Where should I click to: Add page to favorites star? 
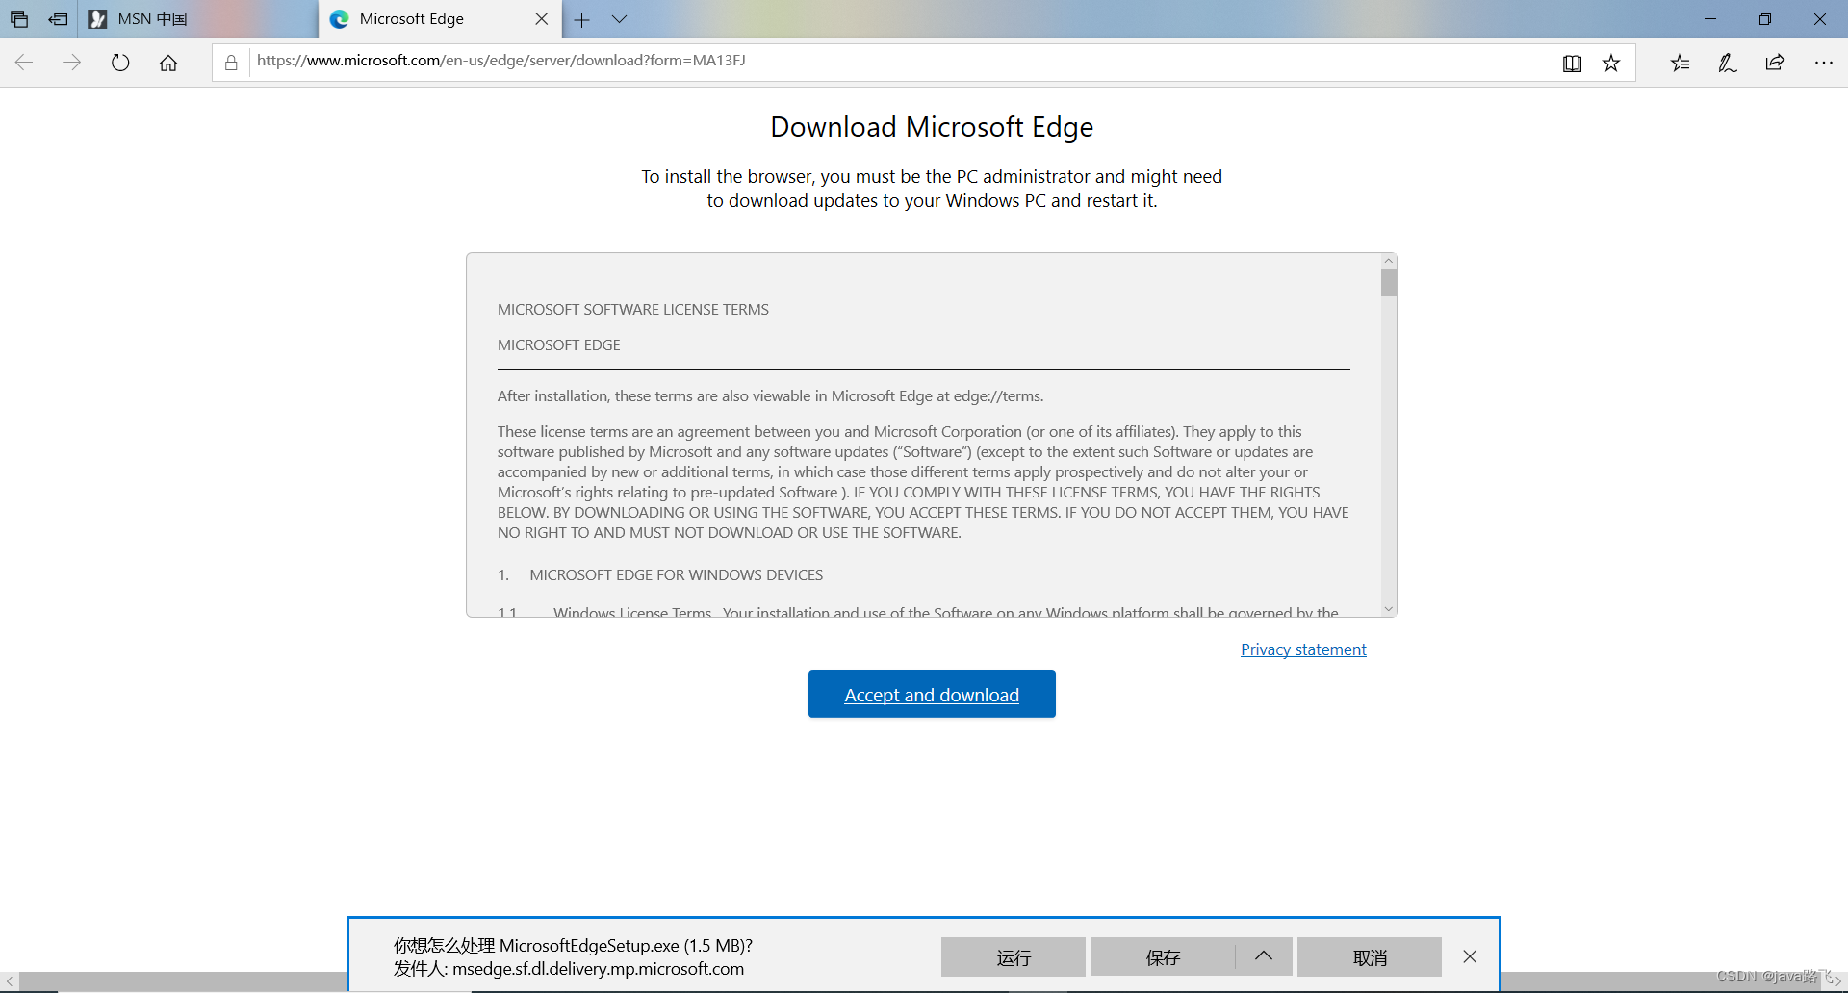tap(1611, 63)
